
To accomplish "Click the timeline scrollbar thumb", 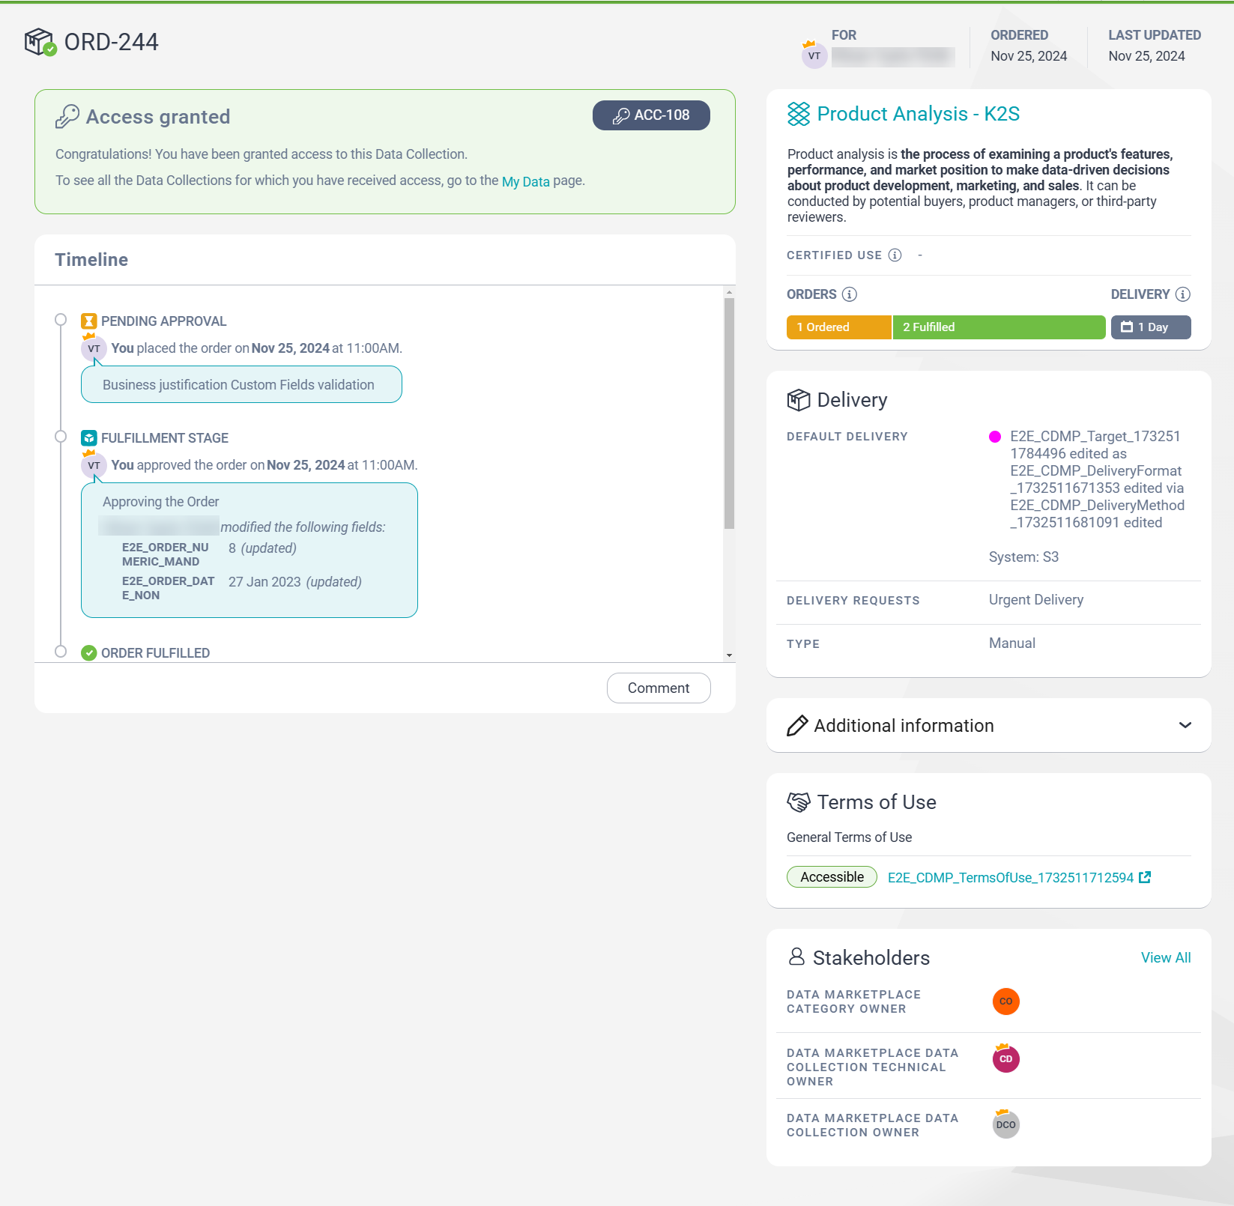I will (729, 413).
